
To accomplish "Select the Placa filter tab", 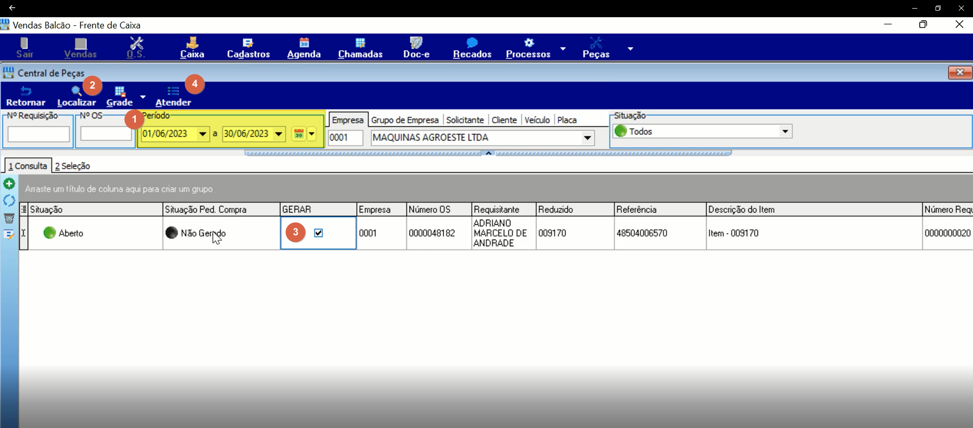I will [567, 120].
